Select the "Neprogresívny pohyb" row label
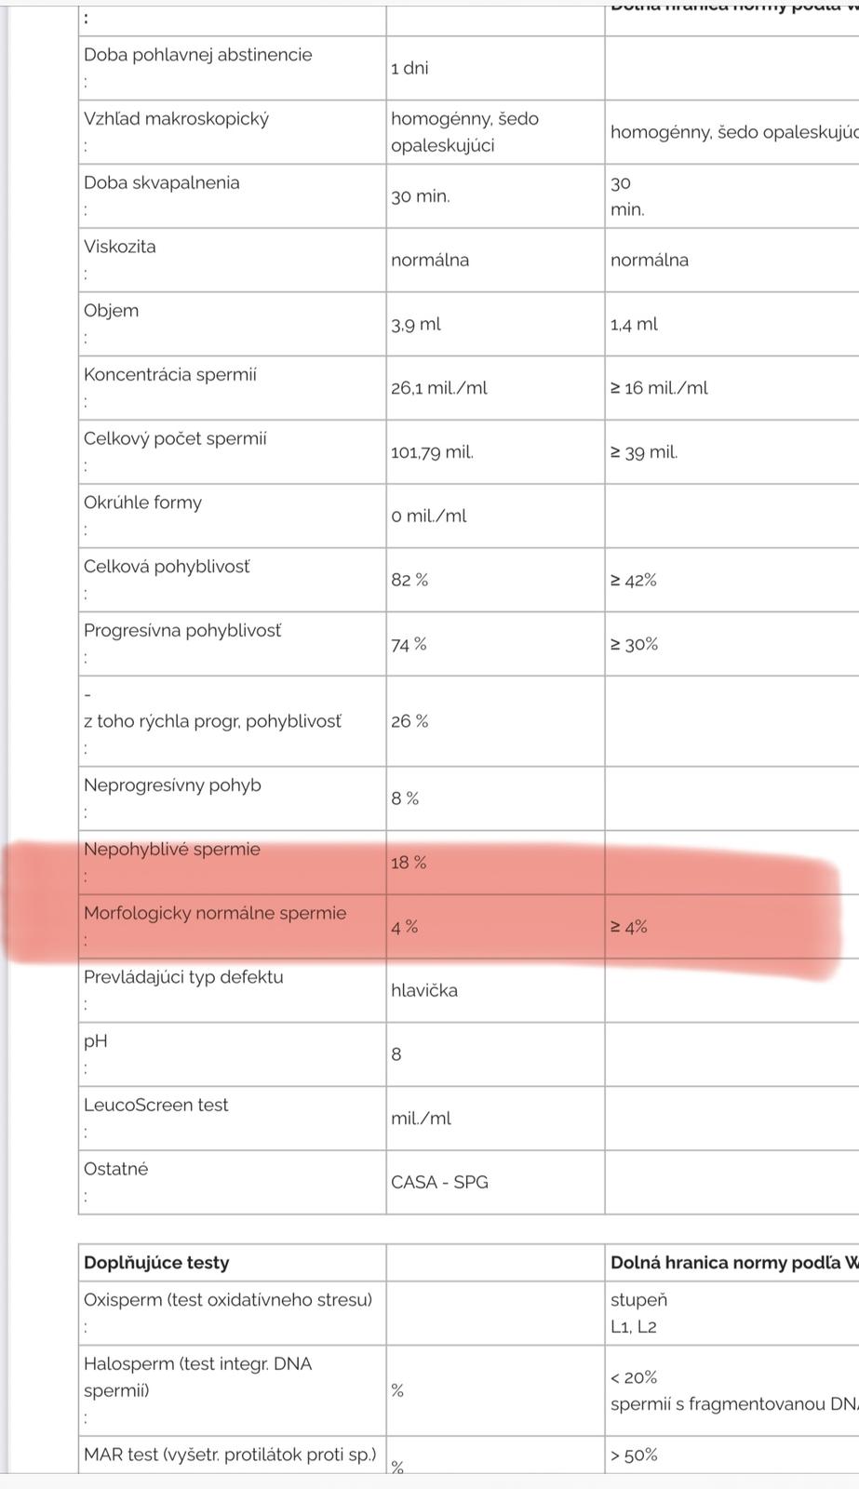This screenshot has height=1489, width=859. click(172, 785)
